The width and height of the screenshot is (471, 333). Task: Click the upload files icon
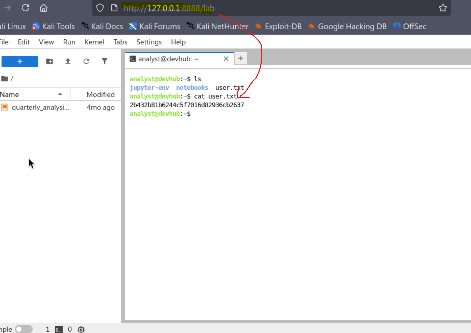(68, 61)
